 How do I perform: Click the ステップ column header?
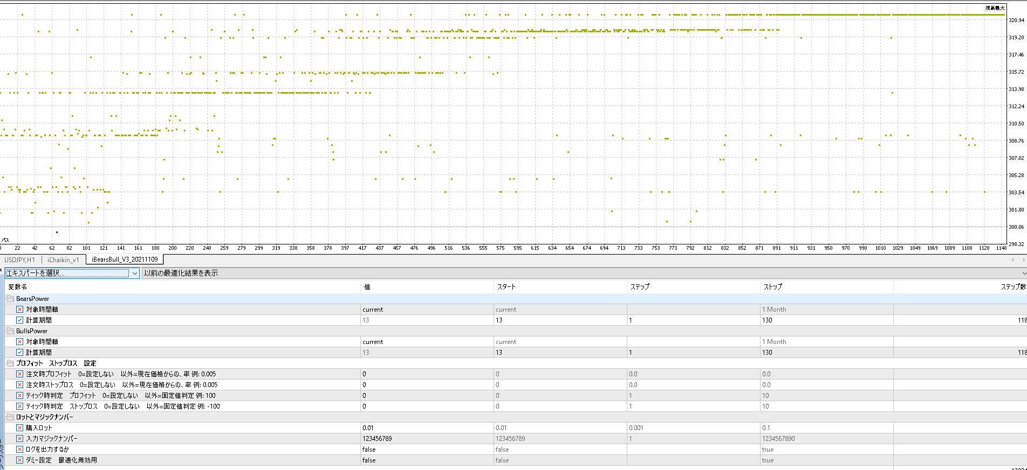point(693,287)
